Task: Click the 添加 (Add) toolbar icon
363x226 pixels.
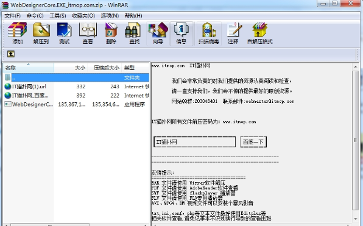Action: click(x=18, y=30)
